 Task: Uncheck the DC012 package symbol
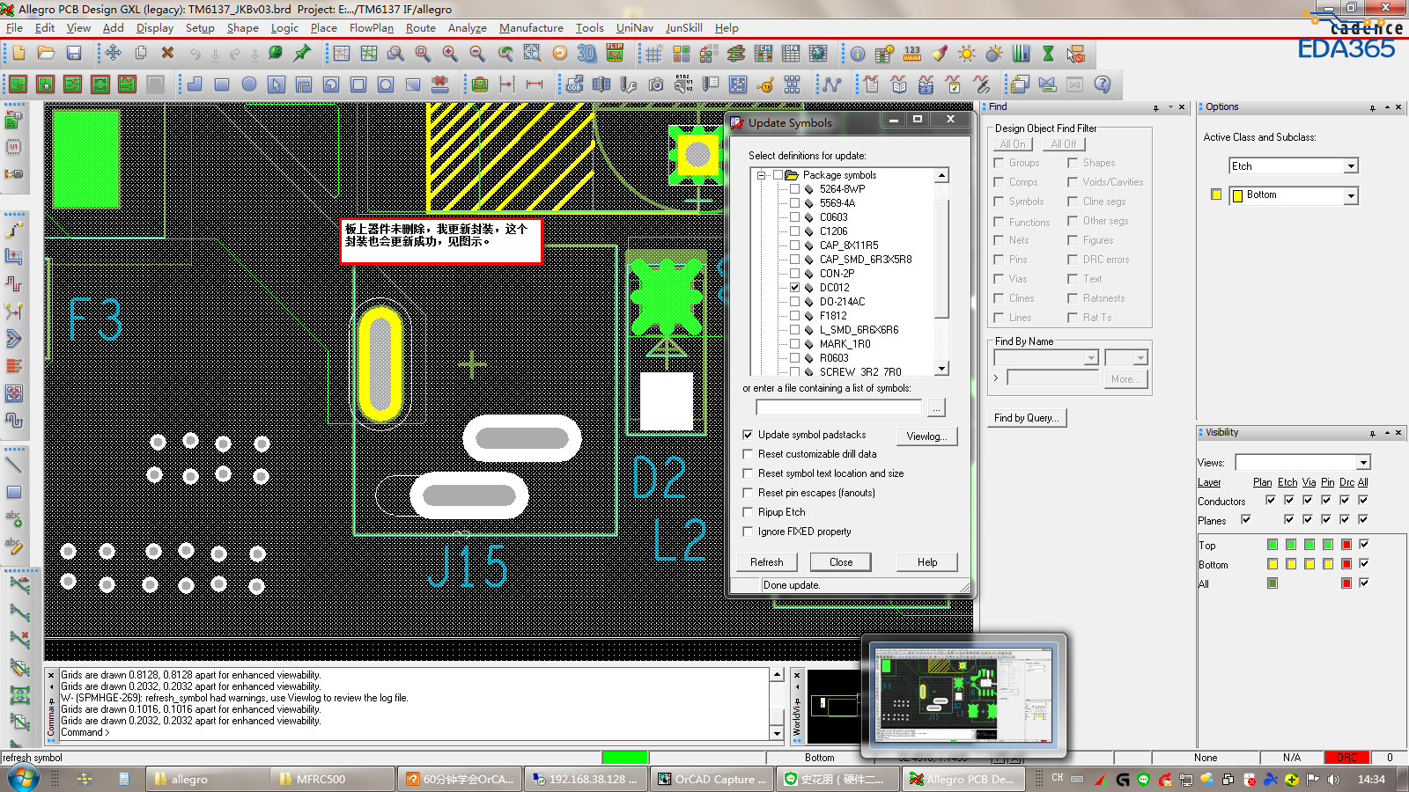tap(795, 288)
